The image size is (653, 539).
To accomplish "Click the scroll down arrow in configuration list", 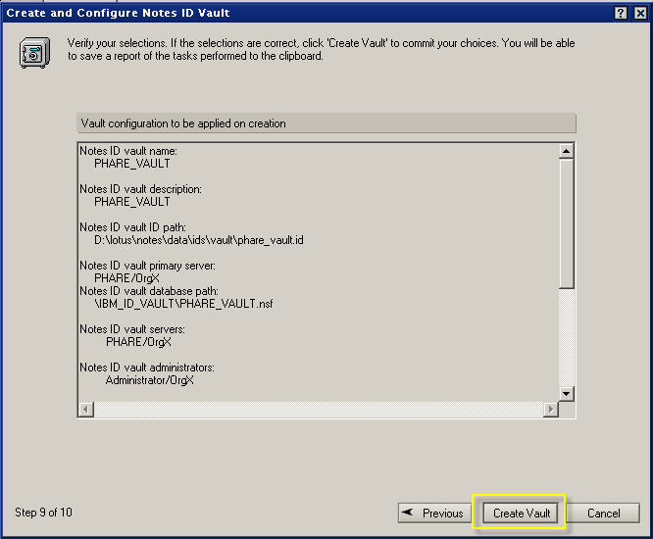I will 566,393.
